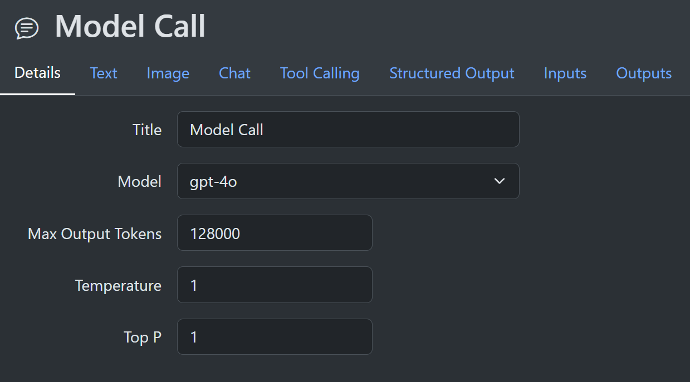
Task: Focus the Title text field
Action: [348, 130]
